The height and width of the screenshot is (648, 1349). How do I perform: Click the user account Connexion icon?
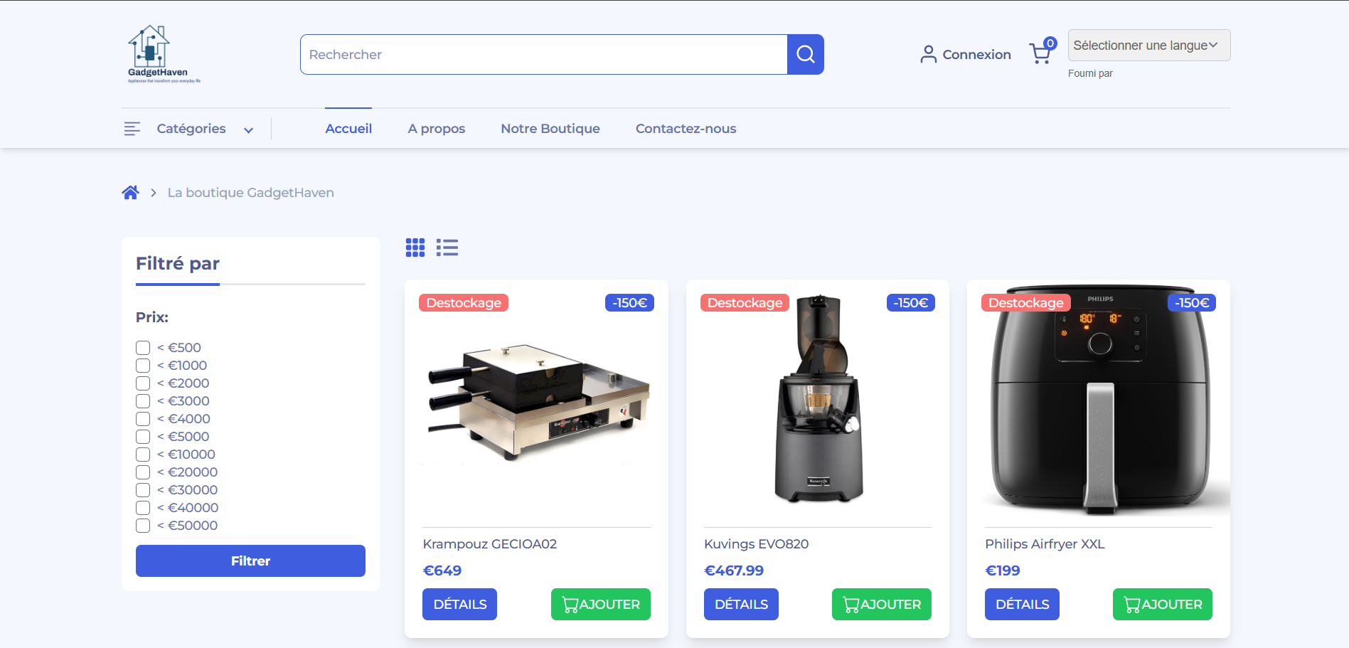coord(928,55)
